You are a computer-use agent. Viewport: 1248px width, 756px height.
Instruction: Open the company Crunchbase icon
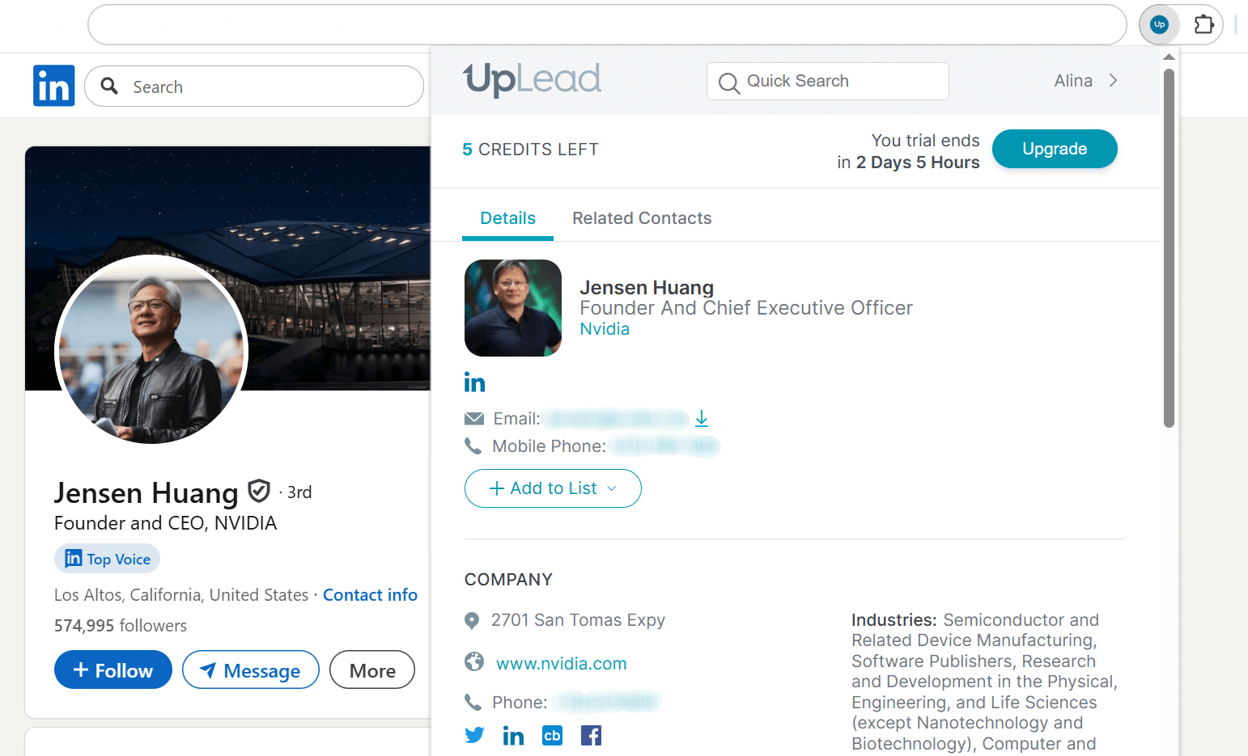pyautogui.click(x=552, y=735)
